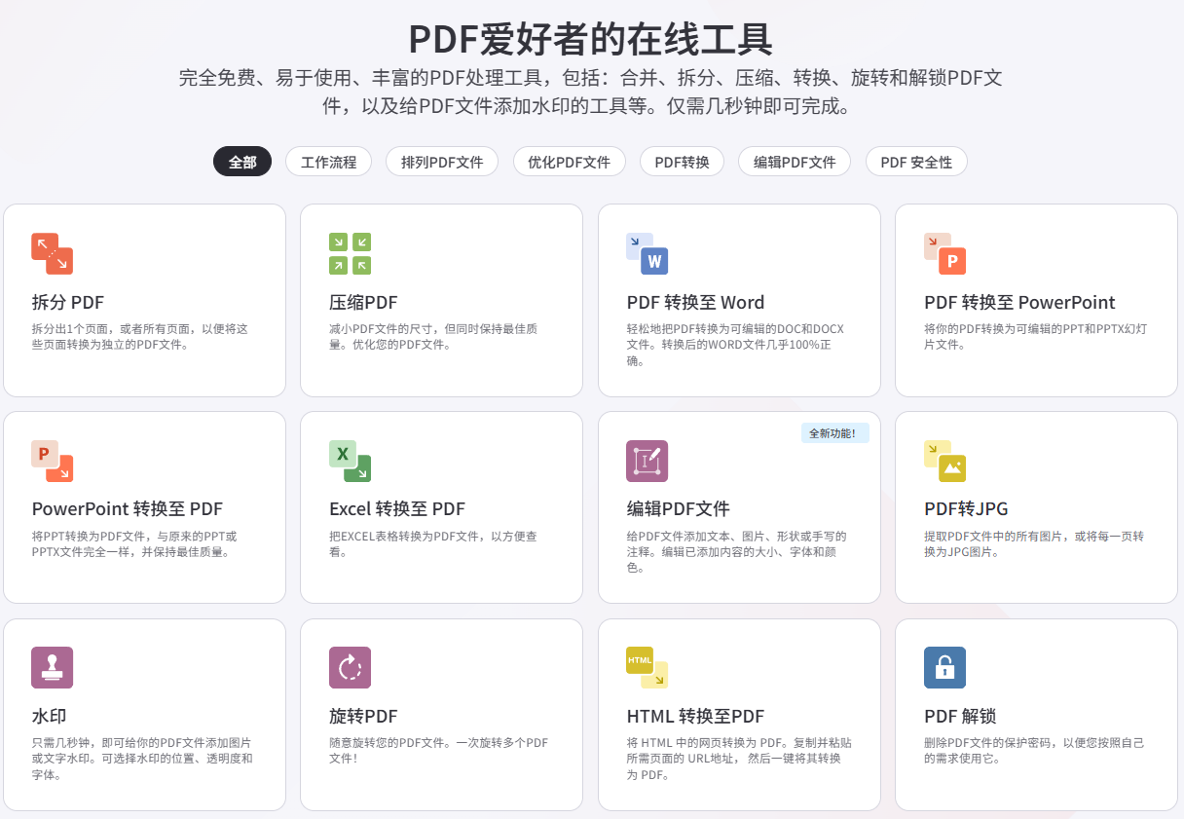Select the PowerPoint to PDF icon

pyautogui.click(x=52, y=461)
